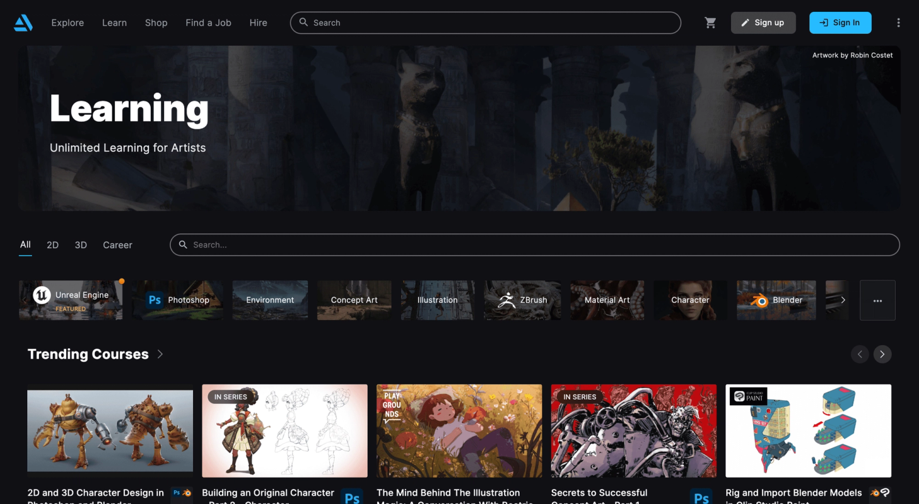This screenshot has height=504, width=919.
Task: Expand Trending Courses via title chevron
Action: click(160, 354)
